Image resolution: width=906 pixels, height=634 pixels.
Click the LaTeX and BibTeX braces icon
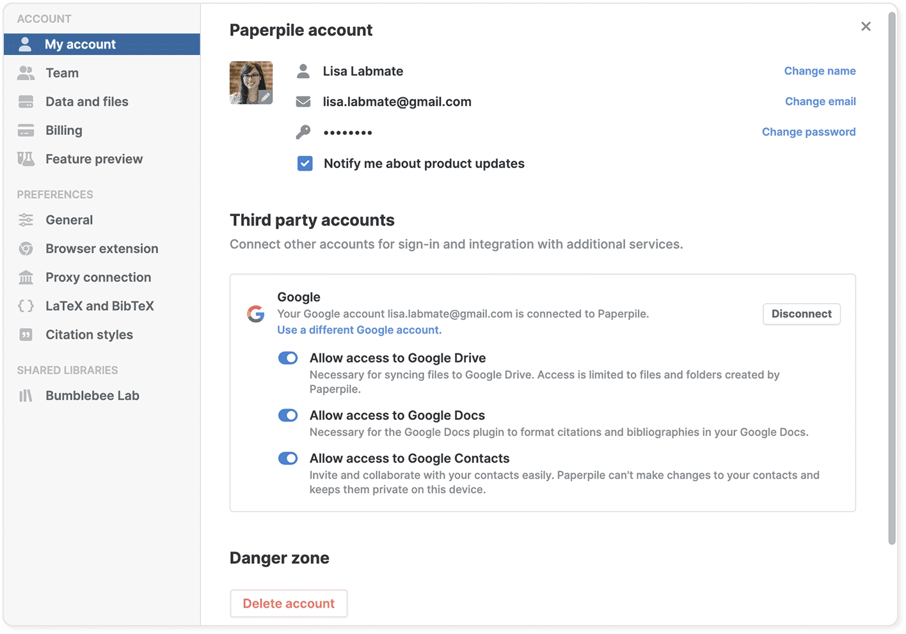click(x=26, y=306)
